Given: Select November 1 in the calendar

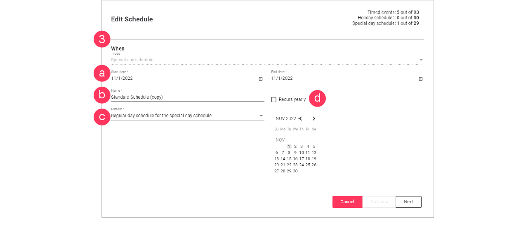Looking at the screenshot, I should [x=289, y=146].
